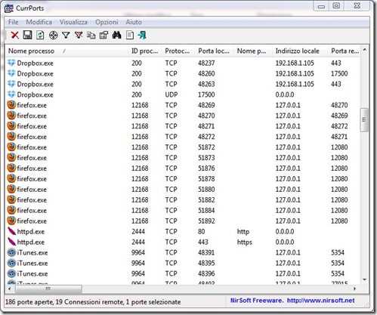Select Dropbox.exe row with local port 48263

pos(183,84)
